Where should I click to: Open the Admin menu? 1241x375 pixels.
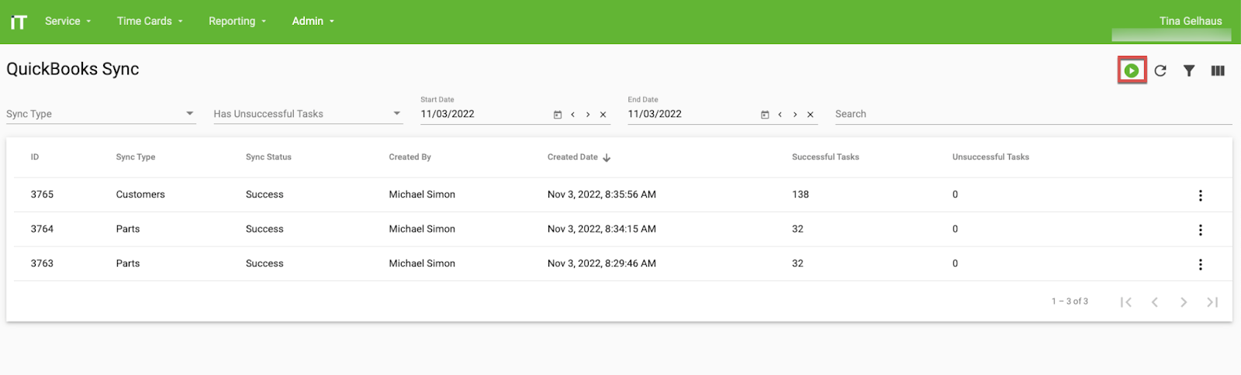pos(313,21)
